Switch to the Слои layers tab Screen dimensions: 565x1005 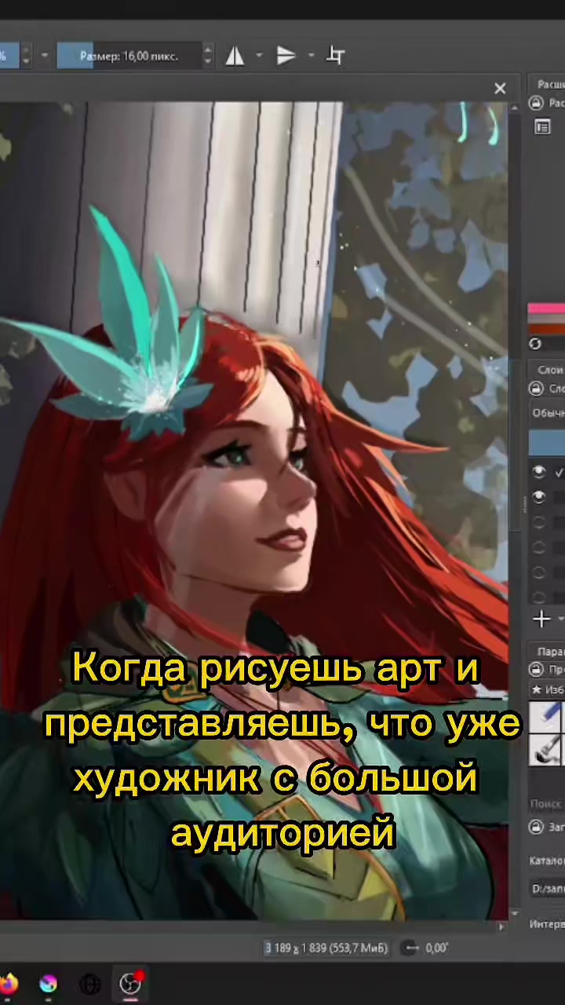coord(550,370)
